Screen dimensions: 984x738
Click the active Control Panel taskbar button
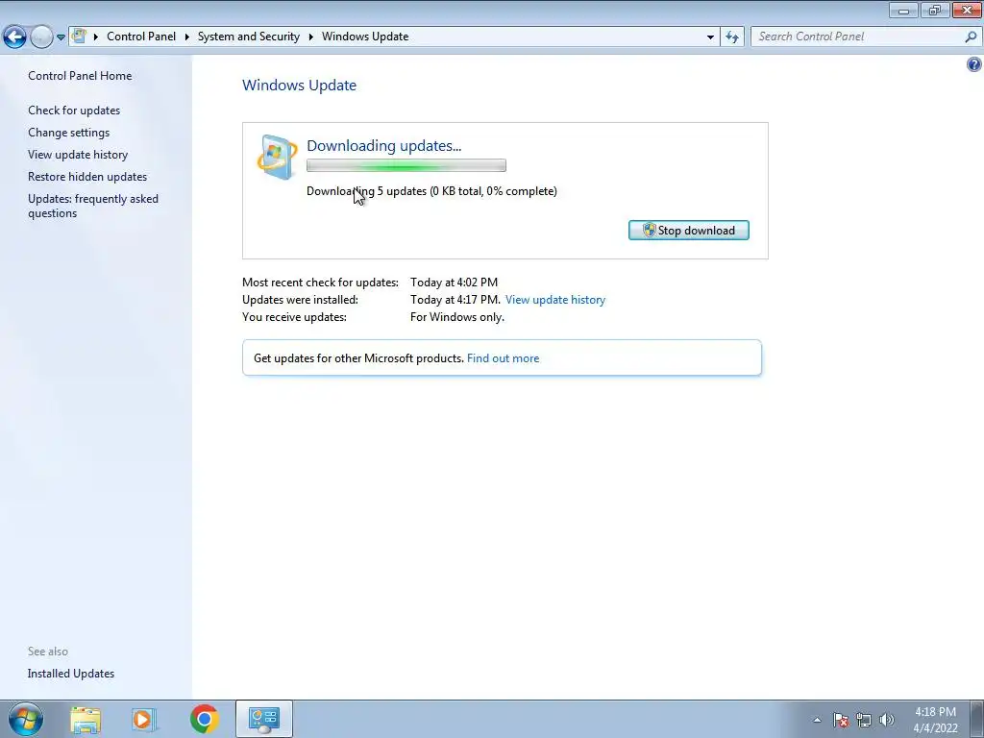click(263, 719)
